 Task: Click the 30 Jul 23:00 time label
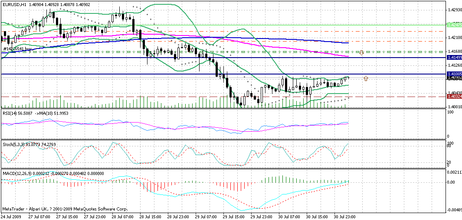[345, 217]
